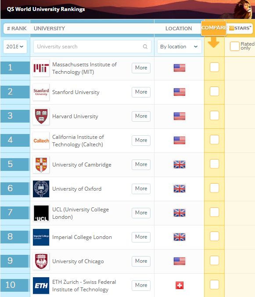
Task: Tick the compare checkbox for University of Oxford
Action: coord(214,188)
